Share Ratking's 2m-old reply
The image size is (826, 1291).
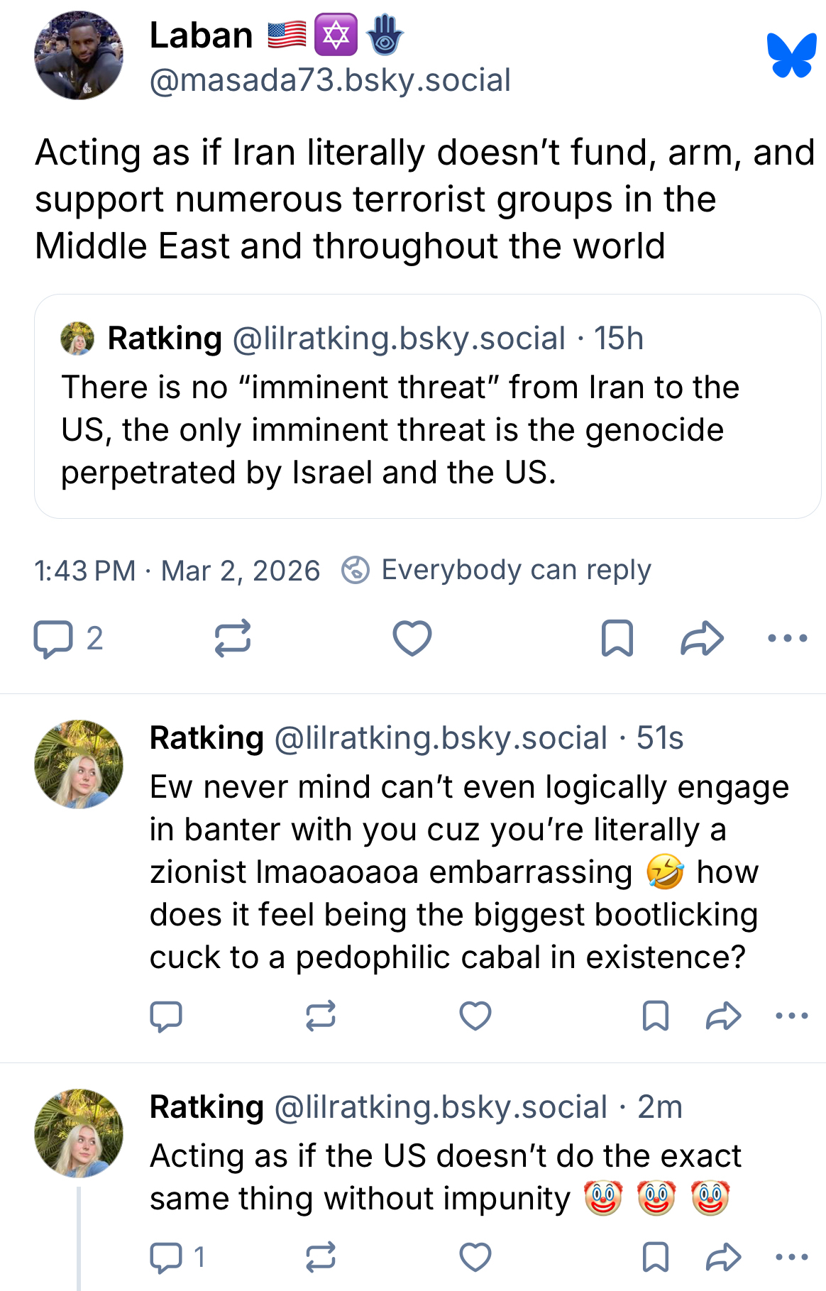(723, 1257)
